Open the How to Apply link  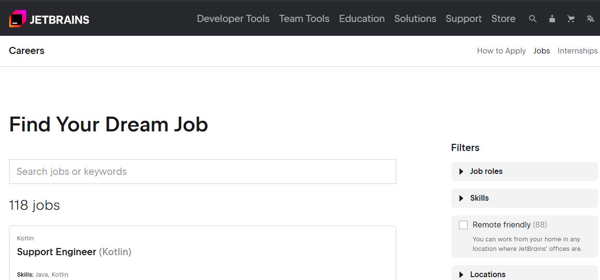(501, 51)
